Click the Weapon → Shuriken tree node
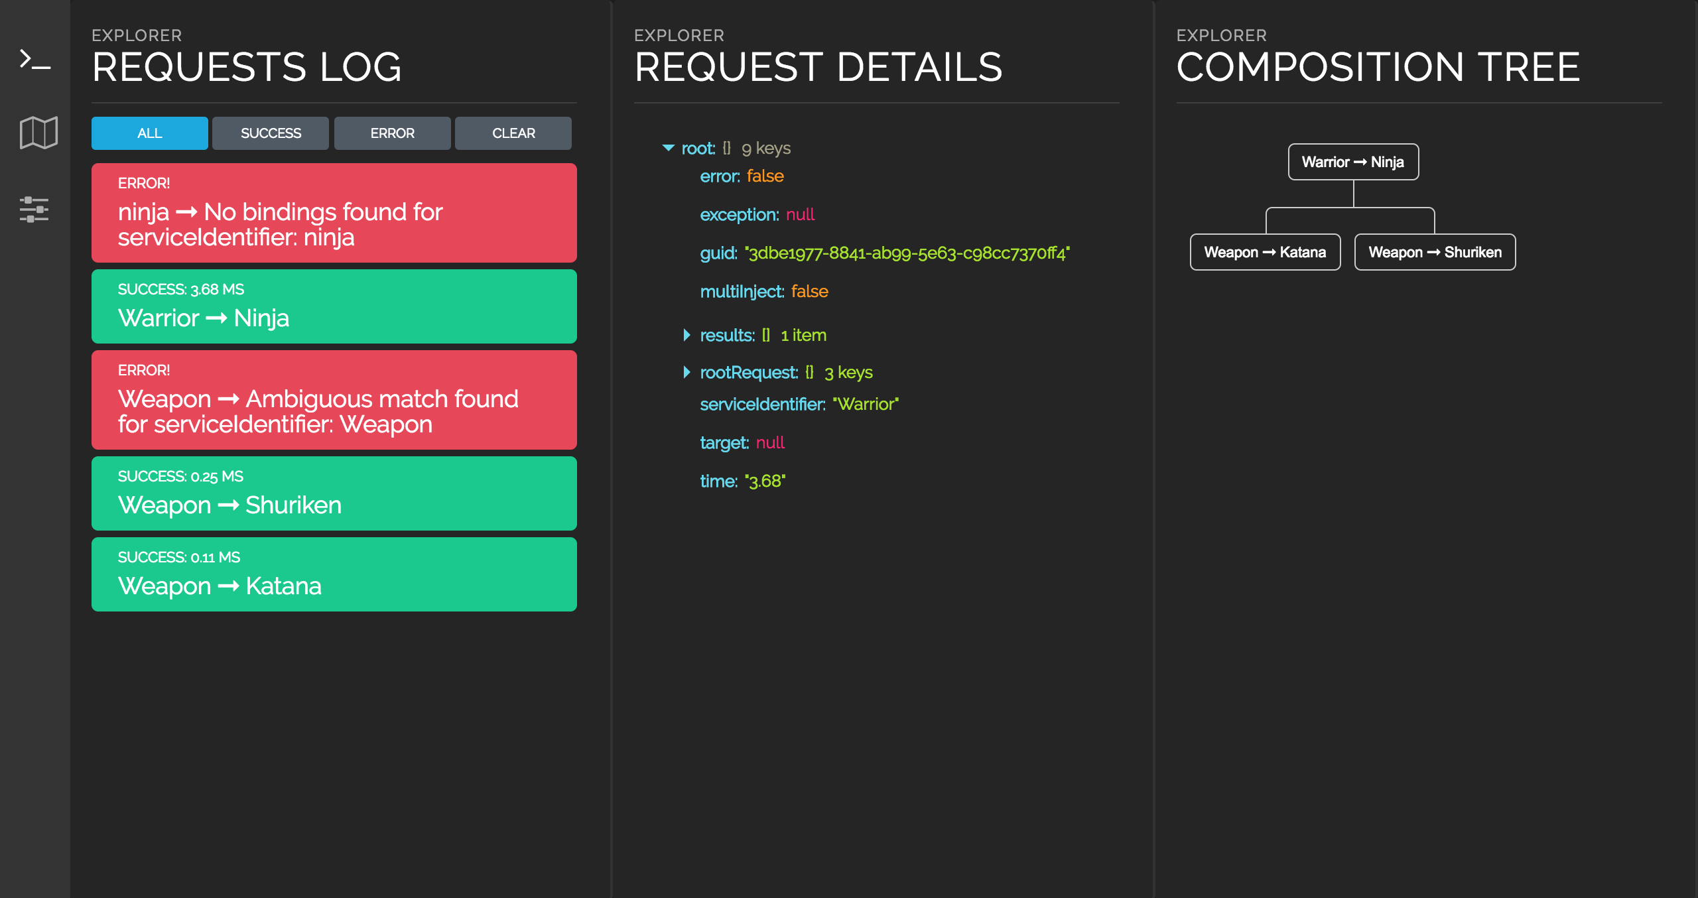 click(x=1435, y=252)
